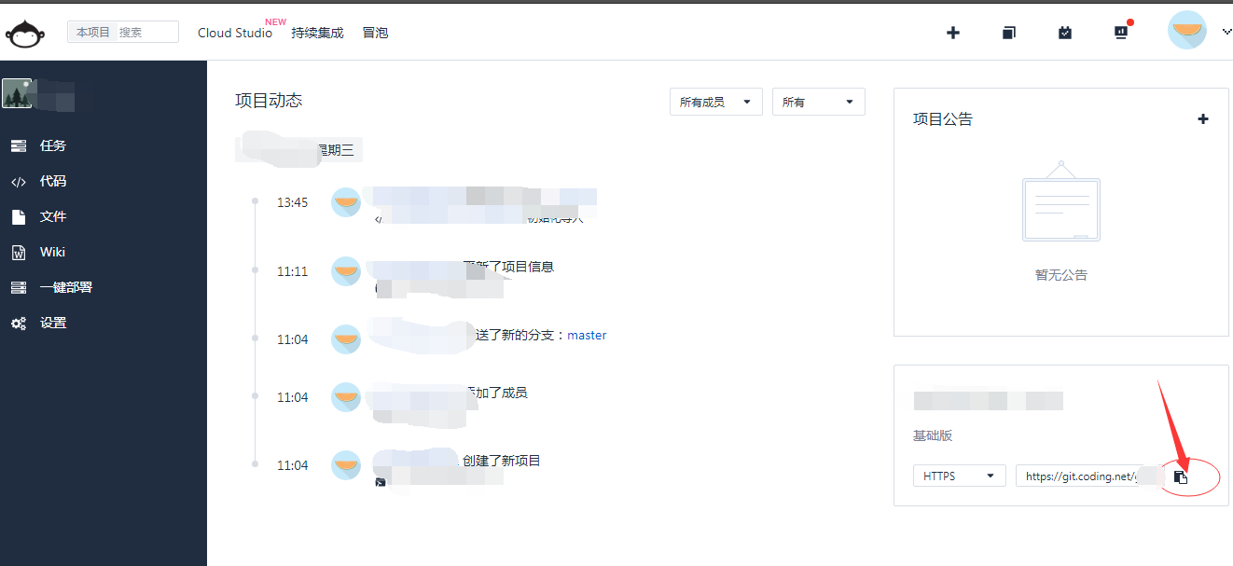Open the 所有成员 filter dropdown
Screen dimensions: 1233x566
(x=716, y=102)
